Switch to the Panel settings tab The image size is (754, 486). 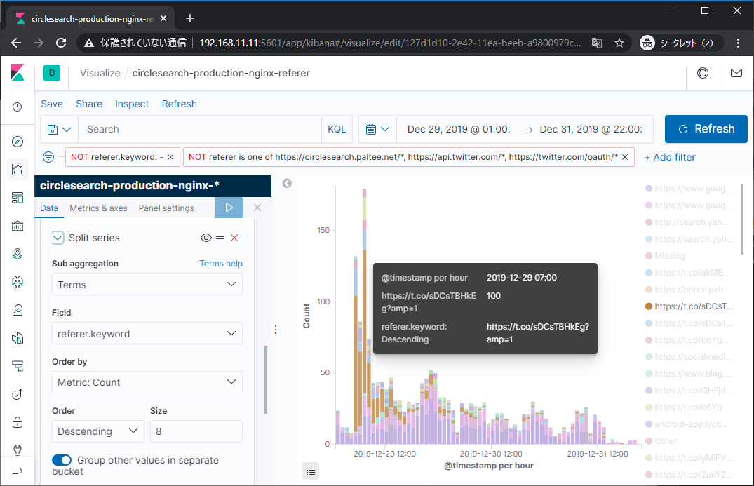point(166,208)
